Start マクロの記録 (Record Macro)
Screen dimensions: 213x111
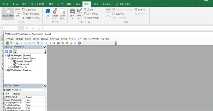[x=29, y=10]
